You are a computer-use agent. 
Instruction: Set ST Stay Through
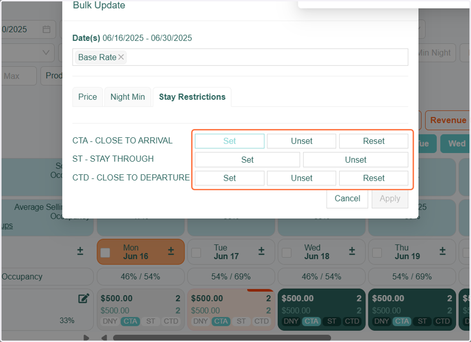pyautogui.click(x=247, y=160)
